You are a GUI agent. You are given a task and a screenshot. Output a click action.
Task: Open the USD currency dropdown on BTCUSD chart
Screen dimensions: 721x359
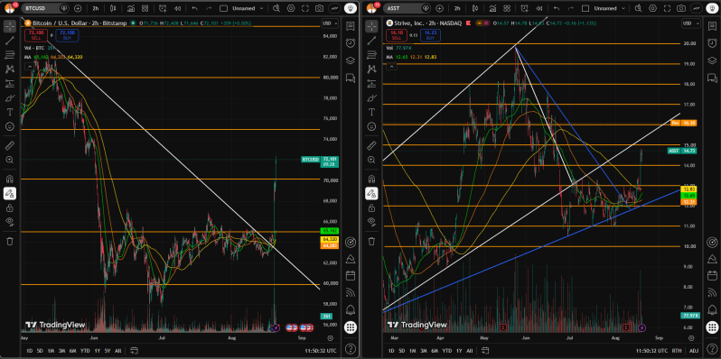click(x=330, y=23)
